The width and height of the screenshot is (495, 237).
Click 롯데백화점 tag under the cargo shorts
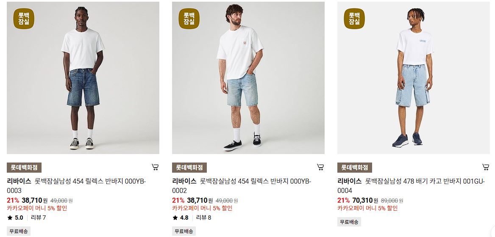[355, 167]
